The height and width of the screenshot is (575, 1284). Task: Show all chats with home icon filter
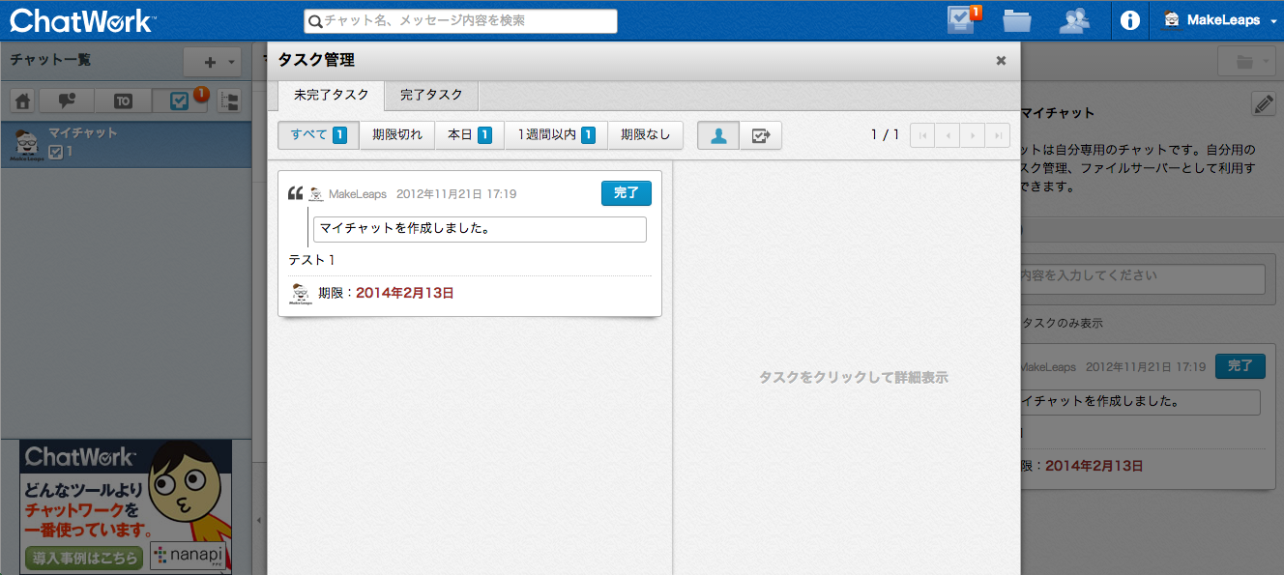pos(23,101)
